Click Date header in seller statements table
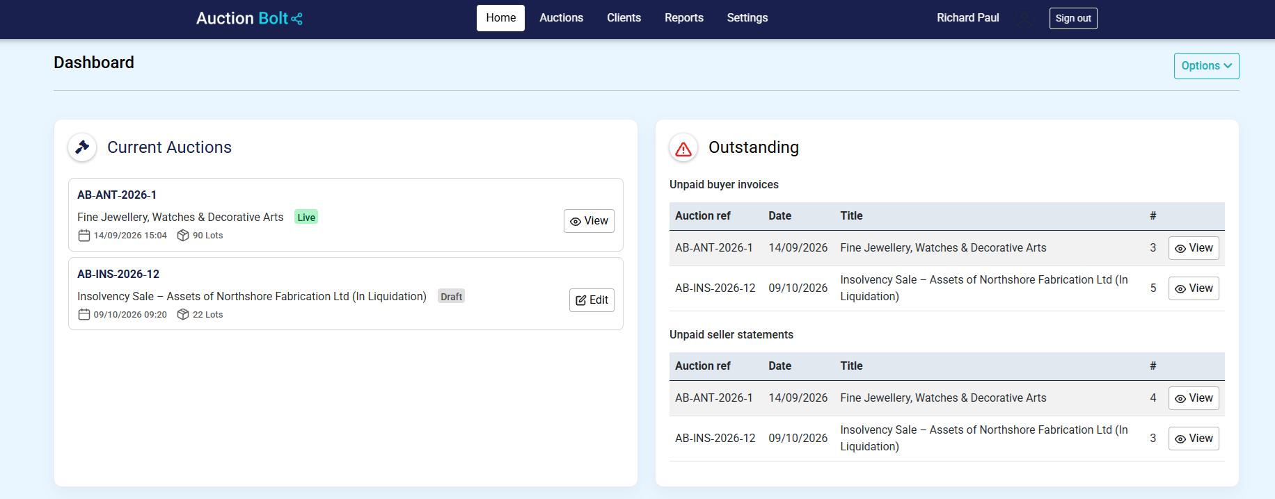This screenshot has height=499, width=1275. point(779,366)
